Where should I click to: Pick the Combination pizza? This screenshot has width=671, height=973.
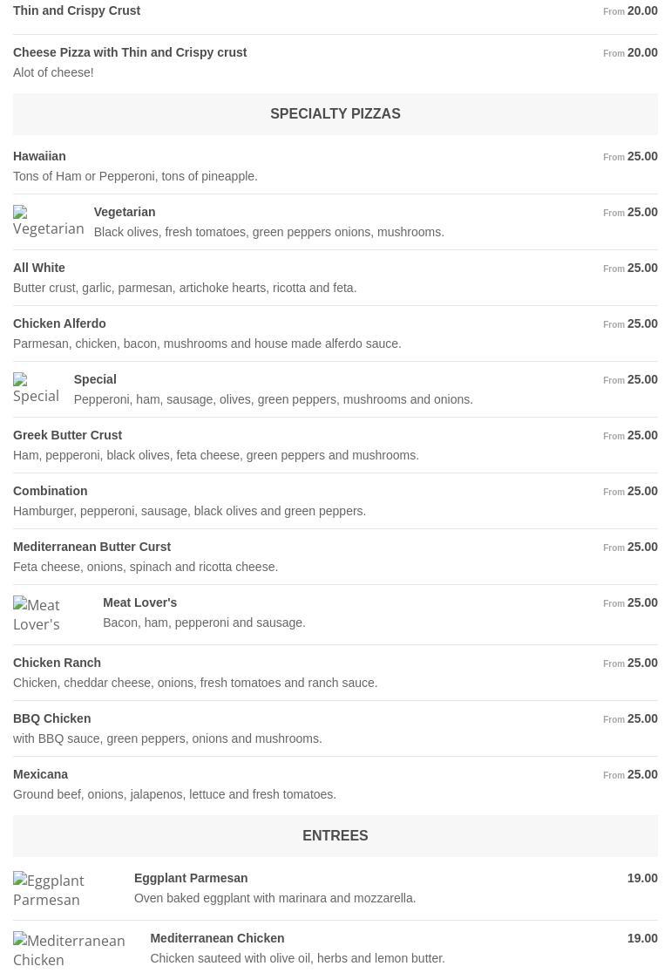[x=50, y=491]
